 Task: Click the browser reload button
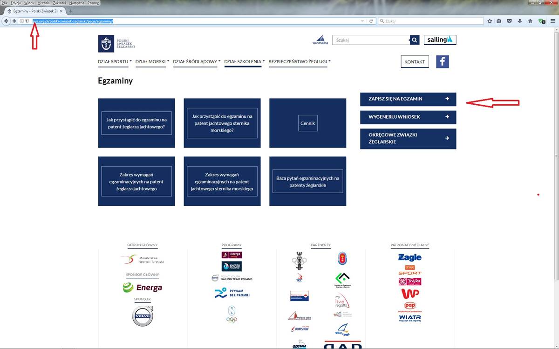pyautogui.click(x=371, y=21)
